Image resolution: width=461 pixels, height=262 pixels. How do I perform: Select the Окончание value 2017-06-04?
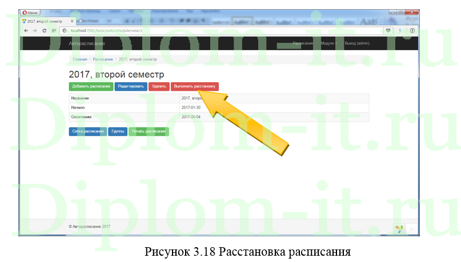pyautogui.click(x=191, y=117)
